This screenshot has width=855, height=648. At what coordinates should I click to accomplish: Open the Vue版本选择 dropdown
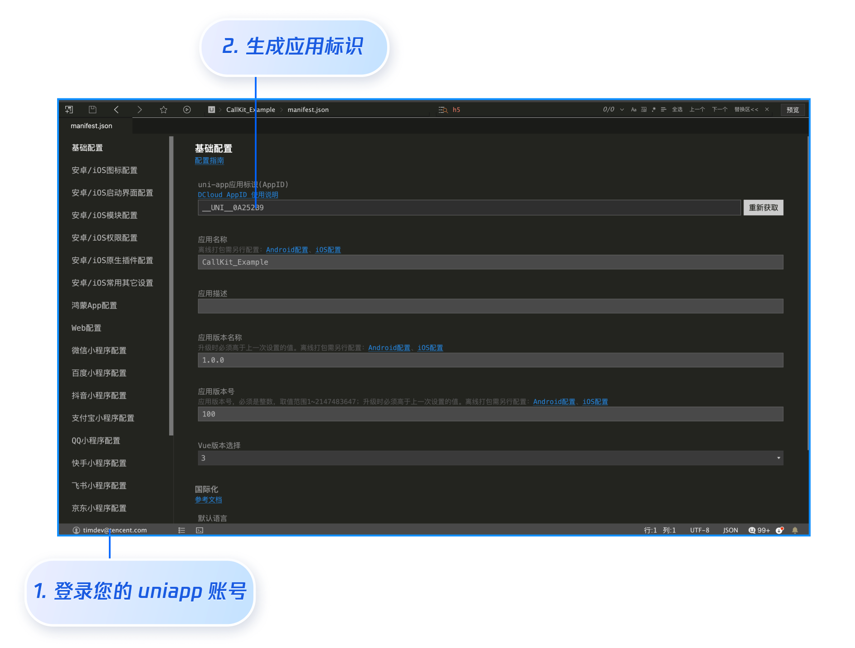coord(491,458)
